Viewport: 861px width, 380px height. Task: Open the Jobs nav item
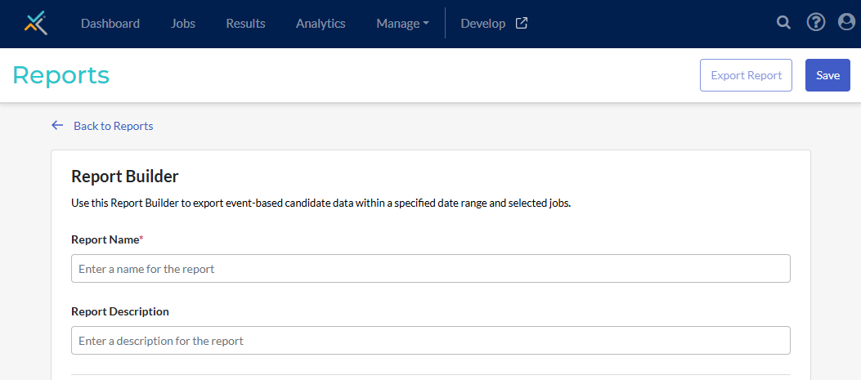[183, 24]
